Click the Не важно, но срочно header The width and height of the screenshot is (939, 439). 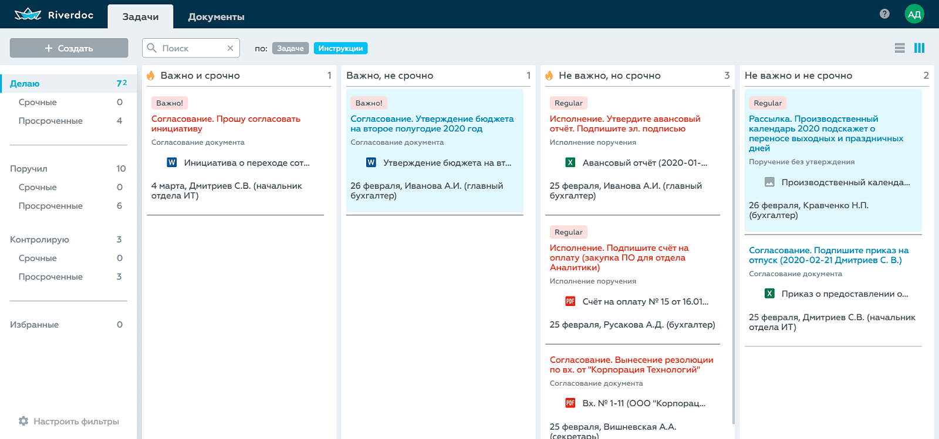[610, 75]
